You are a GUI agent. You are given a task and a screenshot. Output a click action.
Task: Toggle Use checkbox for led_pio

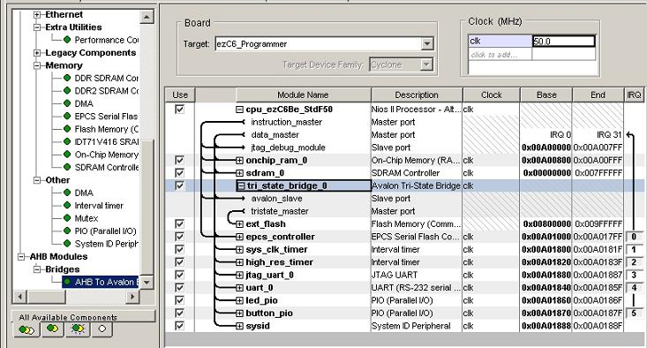(179, 300)
